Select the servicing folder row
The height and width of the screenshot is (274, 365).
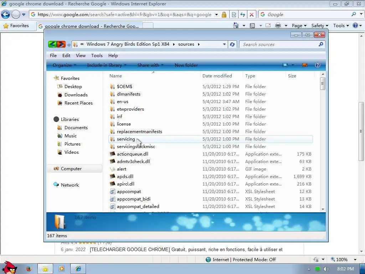[210, 139]
